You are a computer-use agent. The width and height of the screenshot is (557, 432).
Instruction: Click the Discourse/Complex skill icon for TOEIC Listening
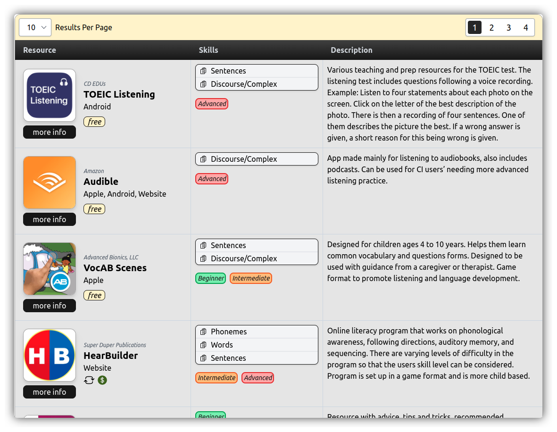pyautogui.click(x=203, y=84)
